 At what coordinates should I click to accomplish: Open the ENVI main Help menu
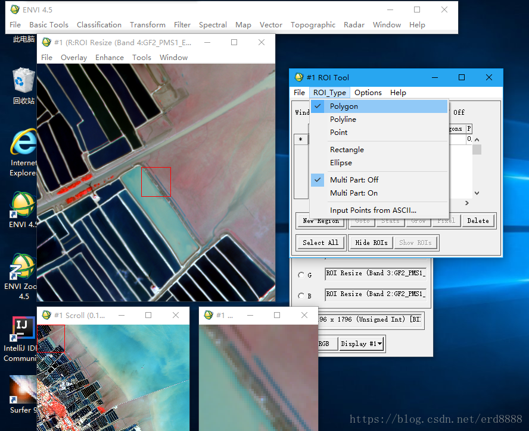(x=418, y=25)
